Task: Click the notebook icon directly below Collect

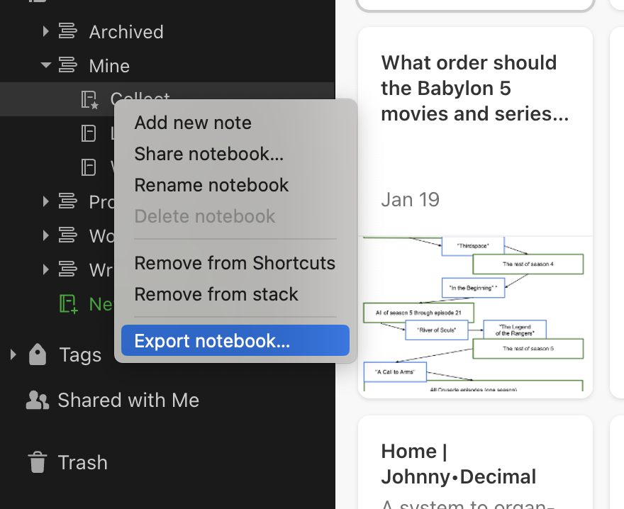Action: (x=89, y=133)
